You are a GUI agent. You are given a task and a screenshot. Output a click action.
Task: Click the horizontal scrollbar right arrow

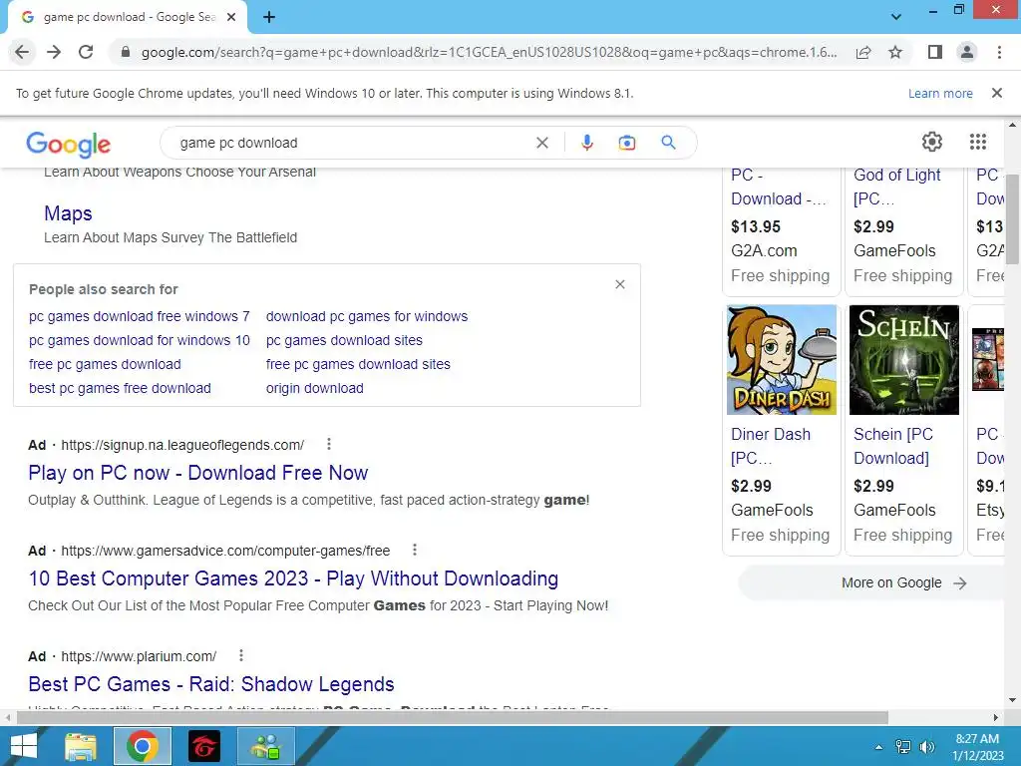(996, 717)
